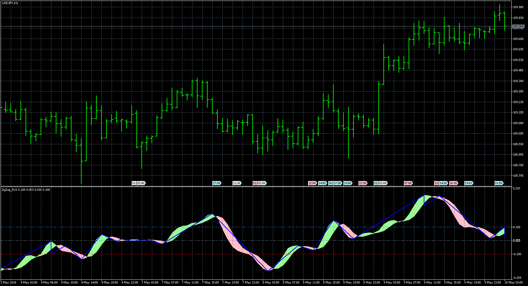Screen dimensions: 528x286
Task: Select the pink 22:30 event marker
Action: point(363,183)
